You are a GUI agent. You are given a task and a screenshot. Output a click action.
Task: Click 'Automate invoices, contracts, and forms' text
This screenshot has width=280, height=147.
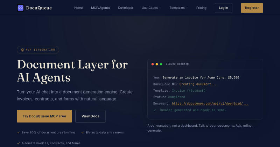[51, 143]
